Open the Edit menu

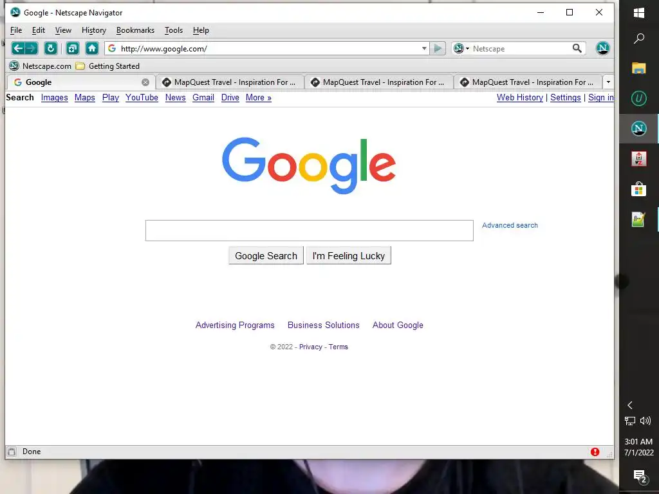(38, 30)
